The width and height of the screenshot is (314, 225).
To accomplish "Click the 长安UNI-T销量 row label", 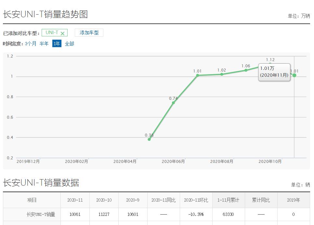I will click(41, 214).
